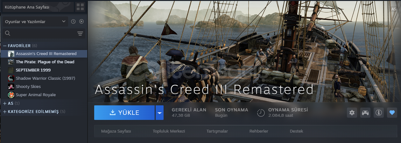Open Mağaza Sayfası tab
The width and height of the screenshot is (401, 143).
116,131
